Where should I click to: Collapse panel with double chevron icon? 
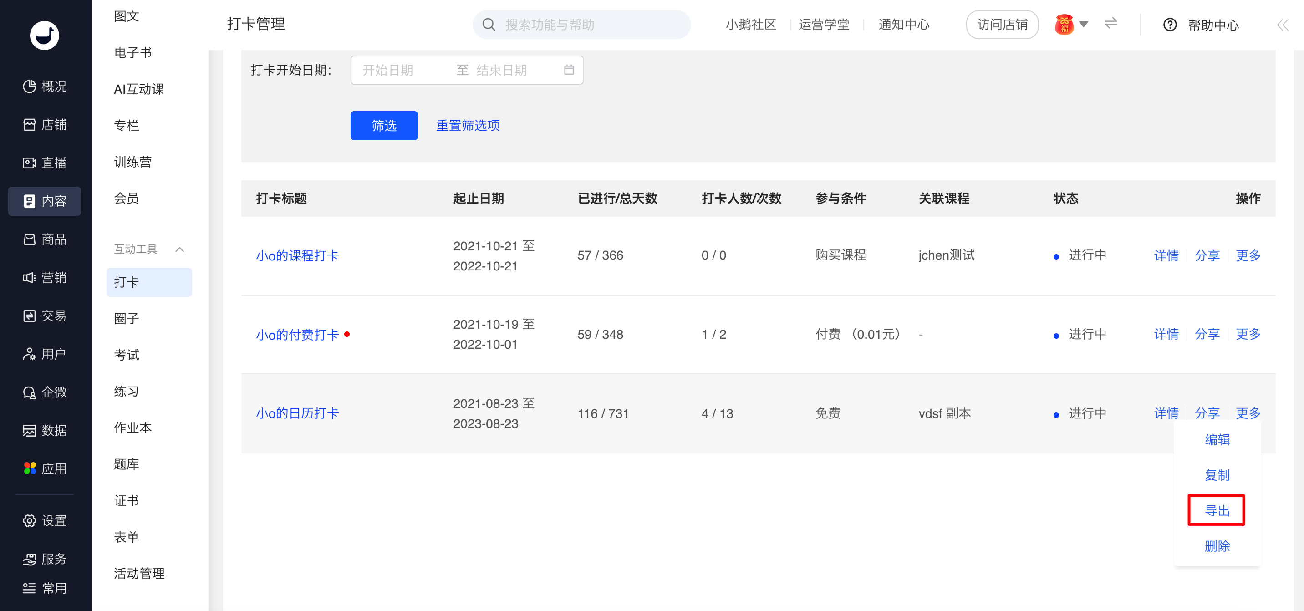pos(1282,25)
